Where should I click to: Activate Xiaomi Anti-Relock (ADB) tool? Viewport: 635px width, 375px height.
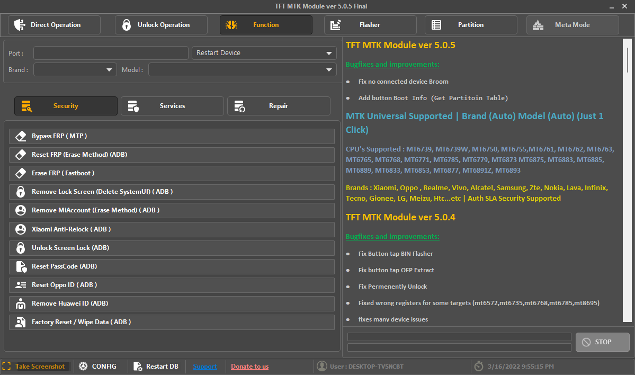(x=20, y=229)
